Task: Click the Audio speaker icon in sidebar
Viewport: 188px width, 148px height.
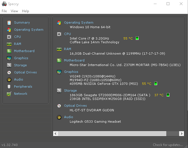Action: (9, 80)
